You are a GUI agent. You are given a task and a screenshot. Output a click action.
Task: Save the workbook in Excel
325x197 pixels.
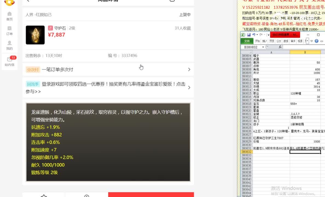(249, 35)
